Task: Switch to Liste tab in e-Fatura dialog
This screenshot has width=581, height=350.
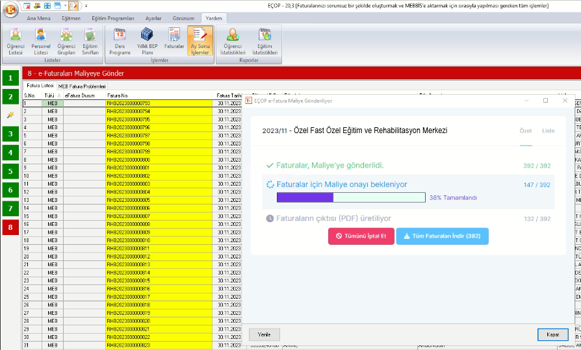Action: coord(549,131)
